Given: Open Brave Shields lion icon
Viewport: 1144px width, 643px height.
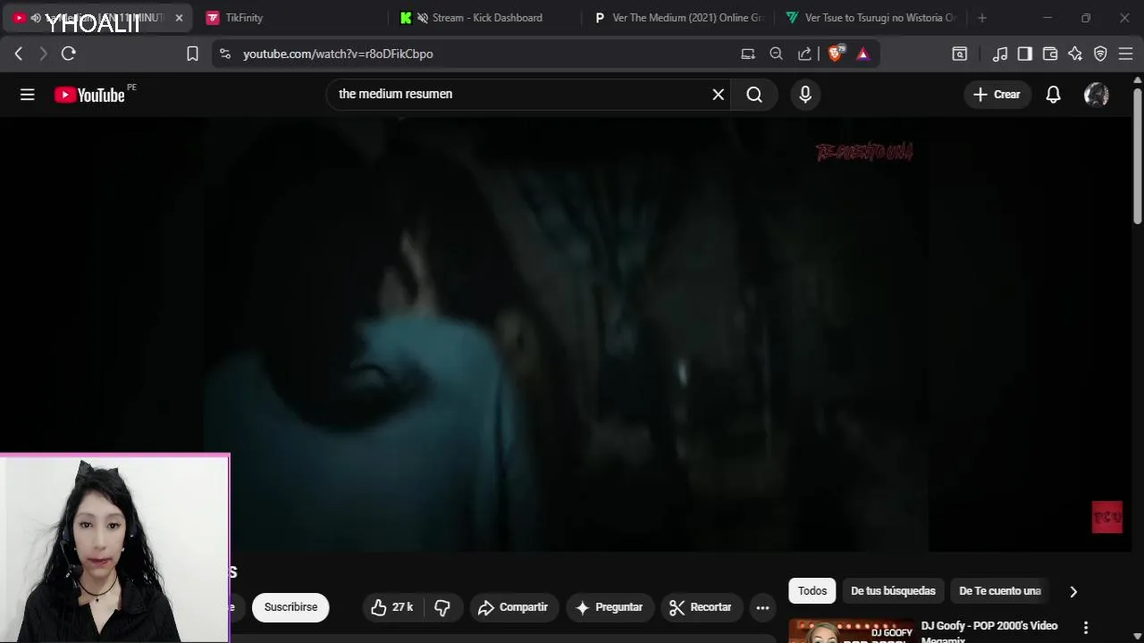Looking at the screenshot, I should (836, 54).
